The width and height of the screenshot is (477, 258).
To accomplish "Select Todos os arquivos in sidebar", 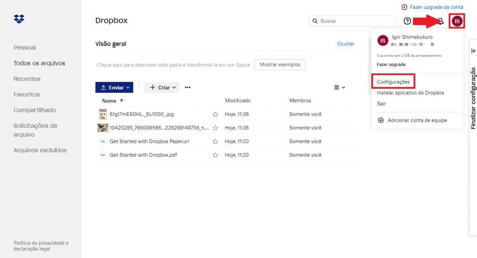I will 39,63.
